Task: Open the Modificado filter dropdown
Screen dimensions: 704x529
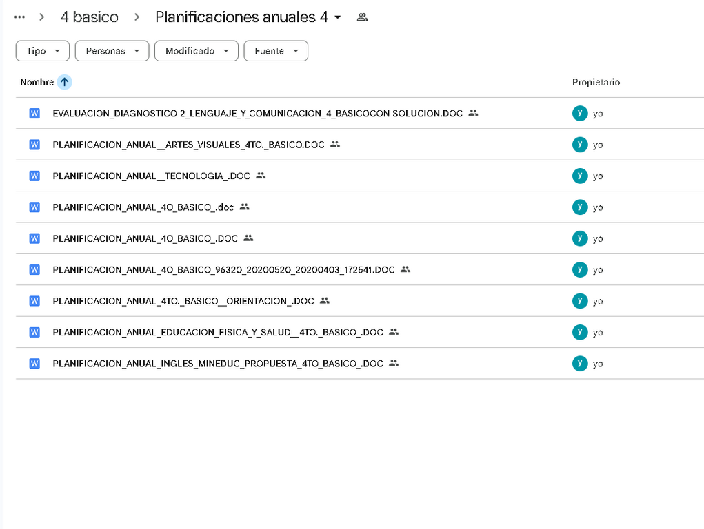Action: pyautogui.click(x=197, y=51)
